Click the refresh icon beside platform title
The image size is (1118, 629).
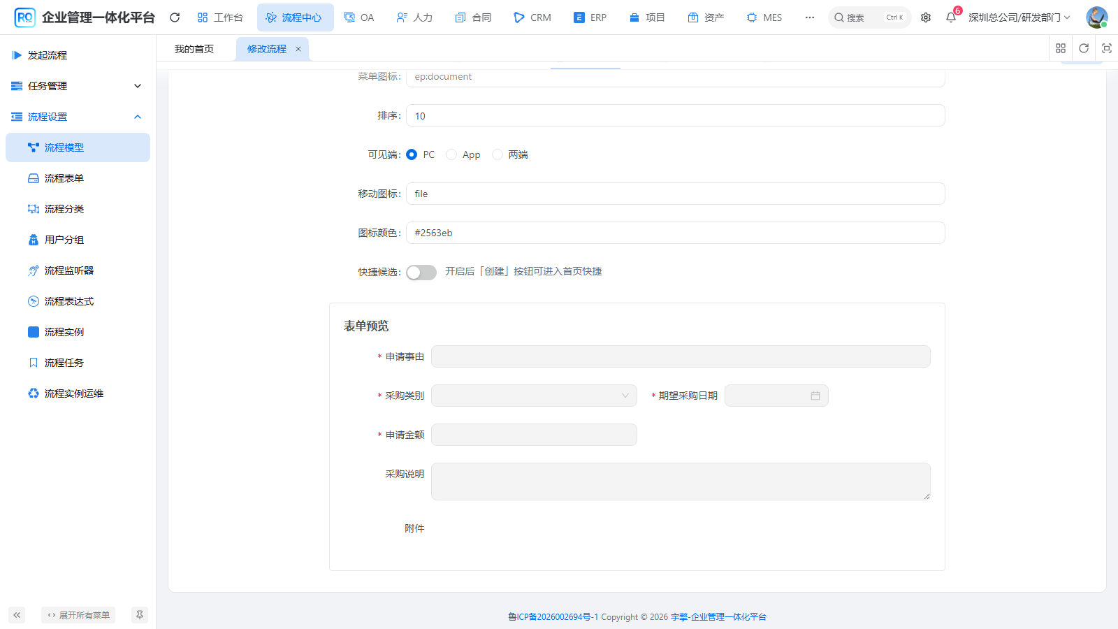[x=175, y=17]
